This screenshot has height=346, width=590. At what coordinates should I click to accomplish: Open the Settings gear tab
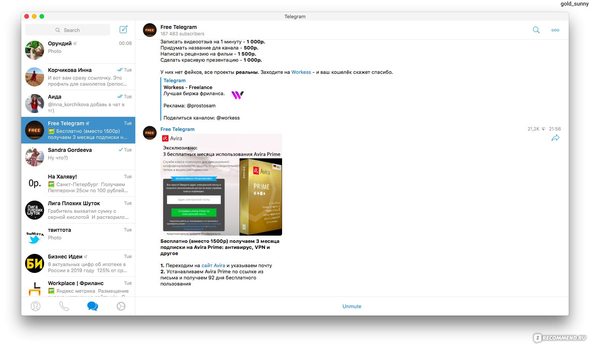click(x=121, y=306)
